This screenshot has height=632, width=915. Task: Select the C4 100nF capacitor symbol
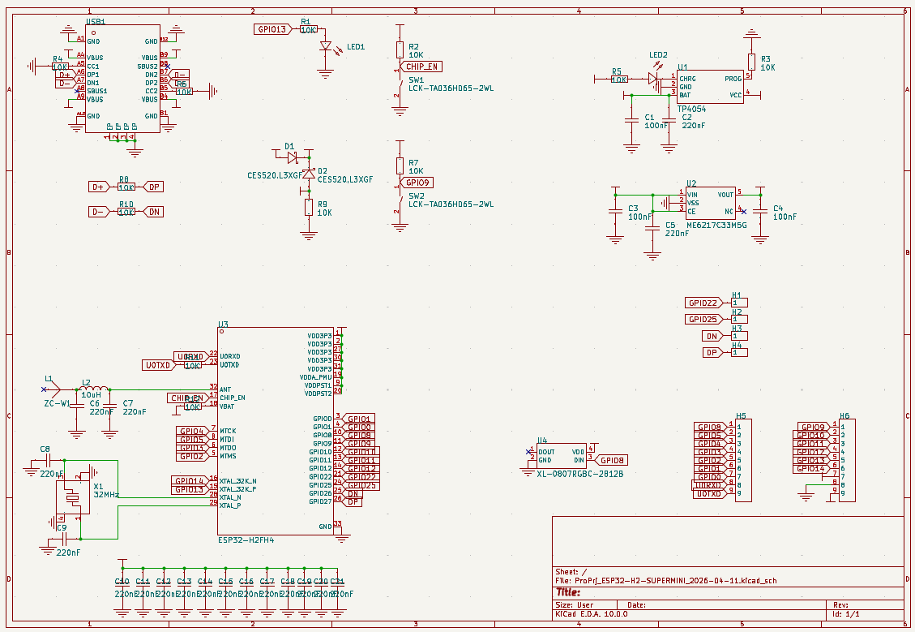pyautogui.click(x=760, y=211)
